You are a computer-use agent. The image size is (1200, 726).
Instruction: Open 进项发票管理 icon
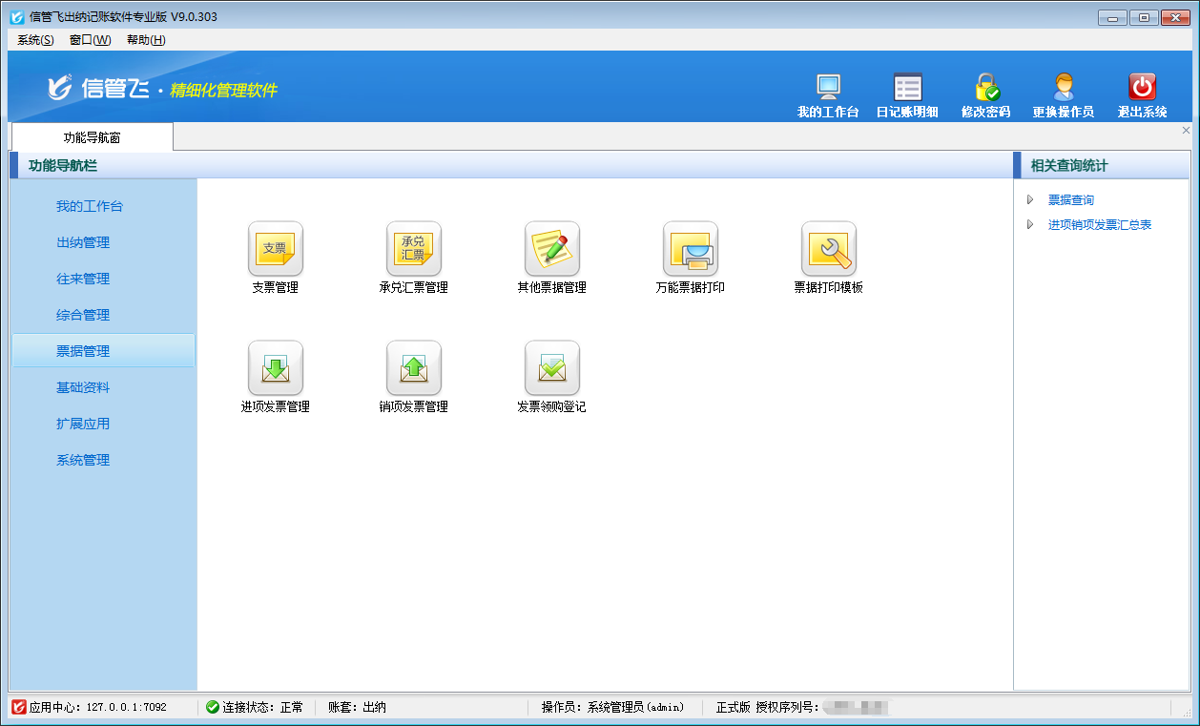(275, 368)
